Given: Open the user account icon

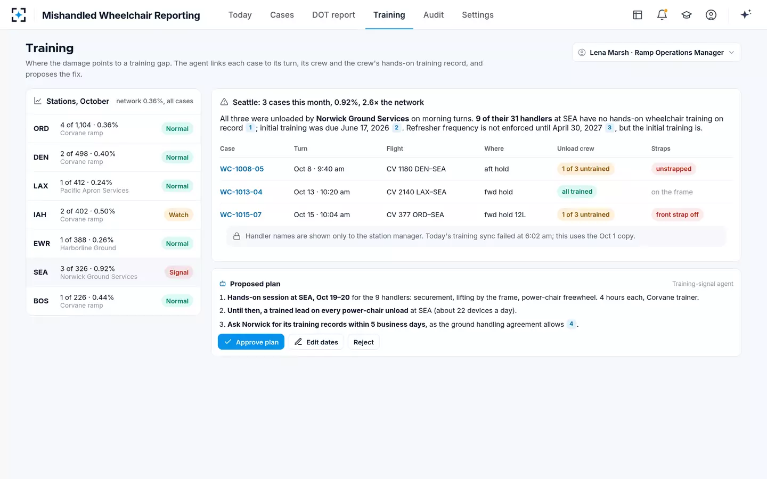Looking at the screenshot, I should coord(711,15).
